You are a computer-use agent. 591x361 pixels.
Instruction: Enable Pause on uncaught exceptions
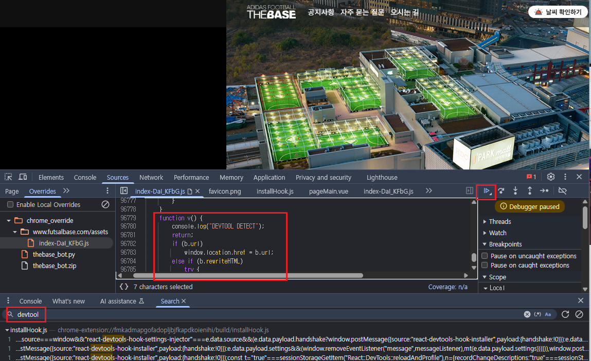point(484,256)
